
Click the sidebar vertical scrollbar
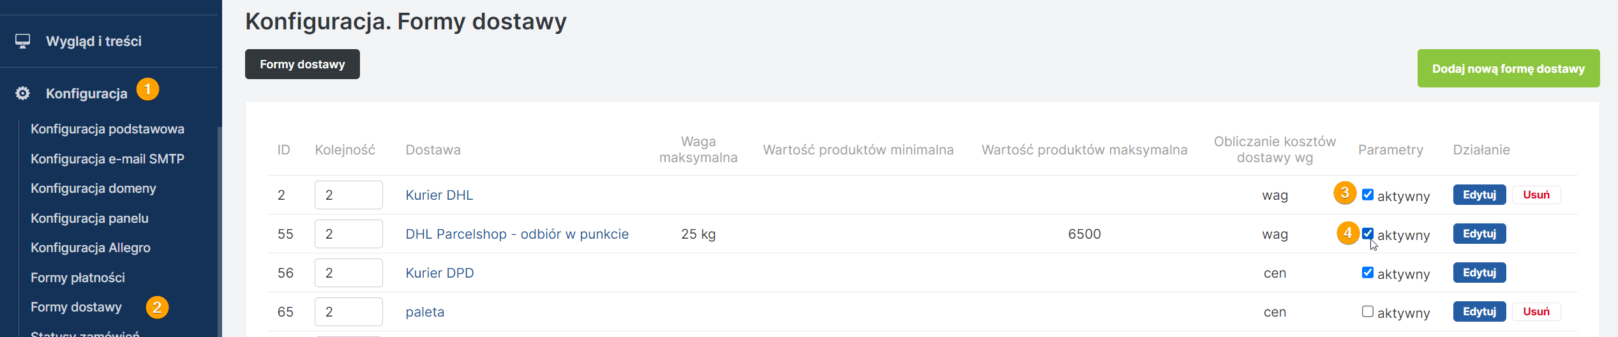(x=220, y=230)
